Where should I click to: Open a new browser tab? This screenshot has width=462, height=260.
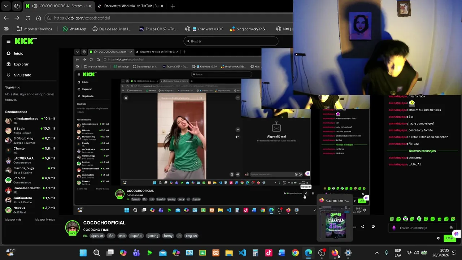point(173,6)
